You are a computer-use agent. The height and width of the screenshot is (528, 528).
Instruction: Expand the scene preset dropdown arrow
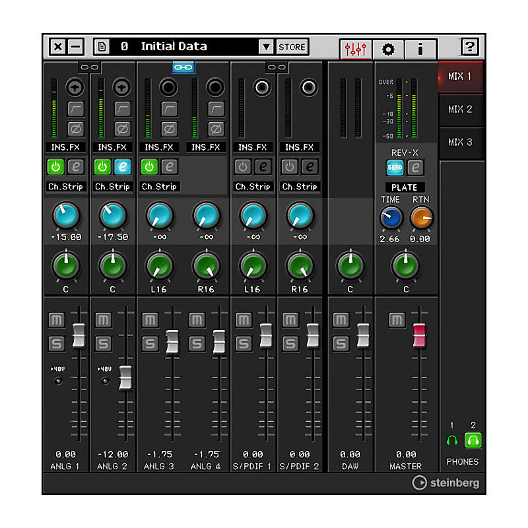[x=266, y=47]
